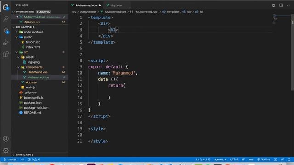Open favicon.ico in the explorer
294x165 pixels.
click(x=33, y=42)
